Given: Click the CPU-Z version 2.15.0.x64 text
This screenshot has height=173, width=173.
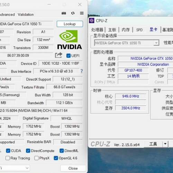Looking at the screenshot, I should click(127, 145).
